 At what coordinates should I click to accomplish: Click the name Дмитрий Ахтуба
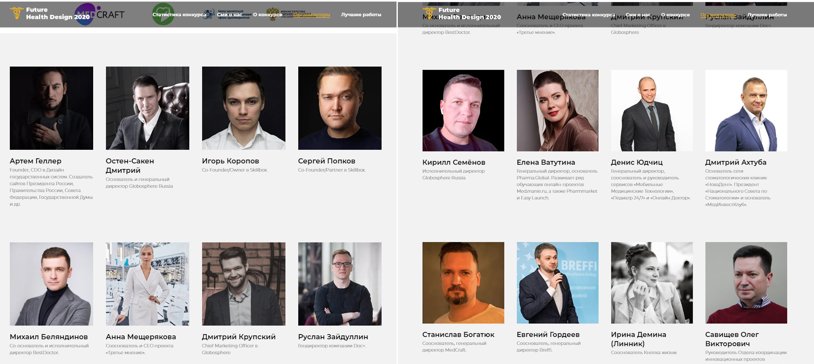pos(736,162)
